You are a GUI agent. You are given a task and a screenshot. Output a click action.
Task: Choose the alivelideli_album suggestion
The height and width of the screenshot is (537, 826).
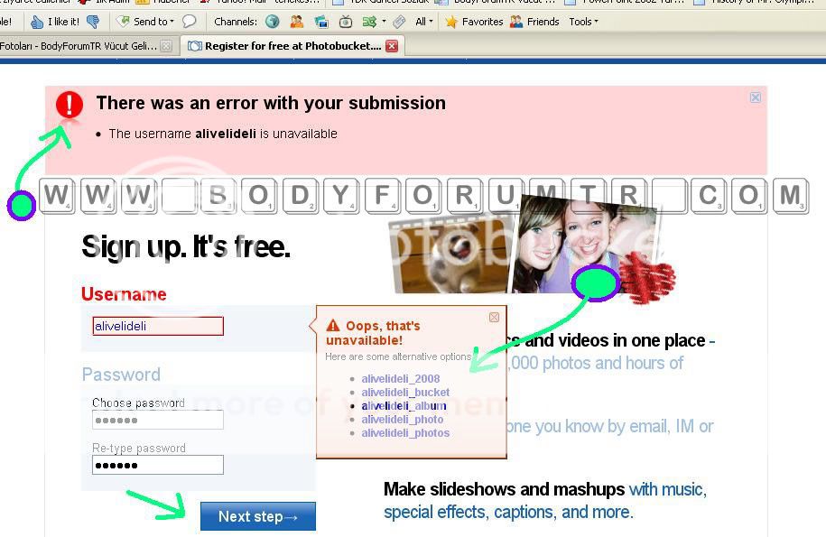404,406
